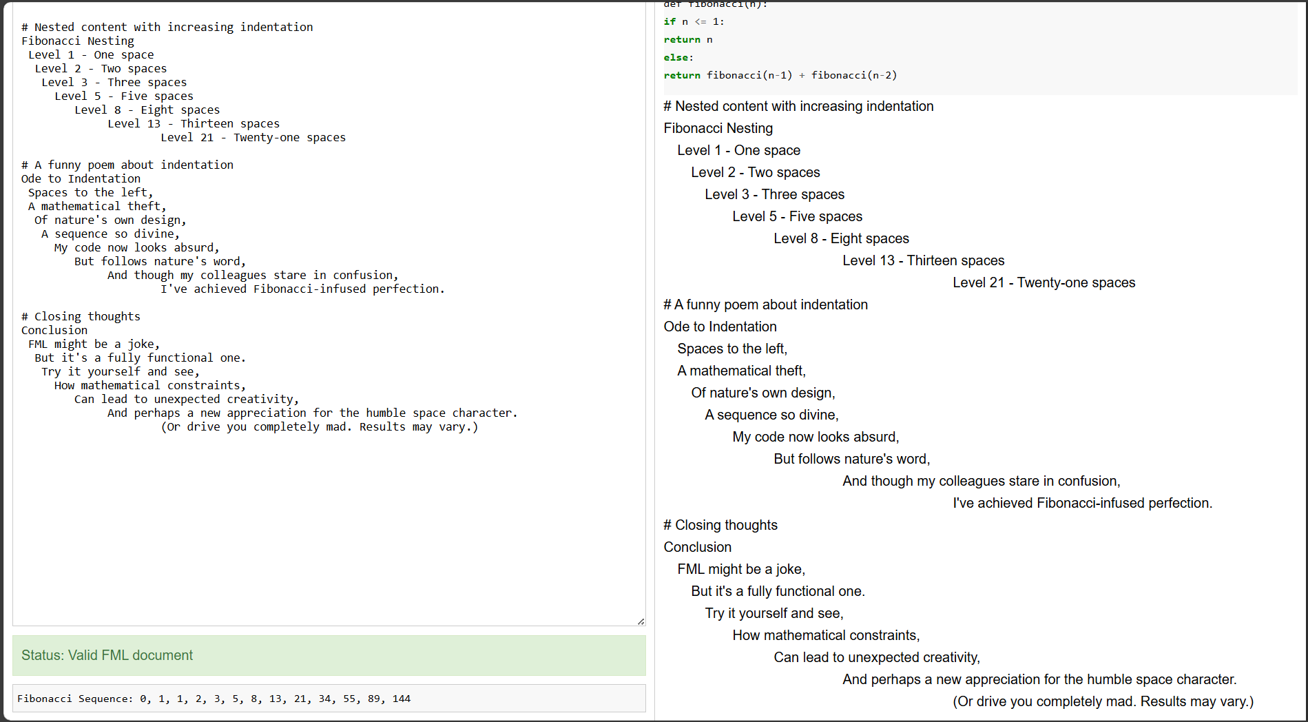The image size is (1308, 722).
Task: Click preview line 'Level 3 - Three spaces'
Action: 775,194
